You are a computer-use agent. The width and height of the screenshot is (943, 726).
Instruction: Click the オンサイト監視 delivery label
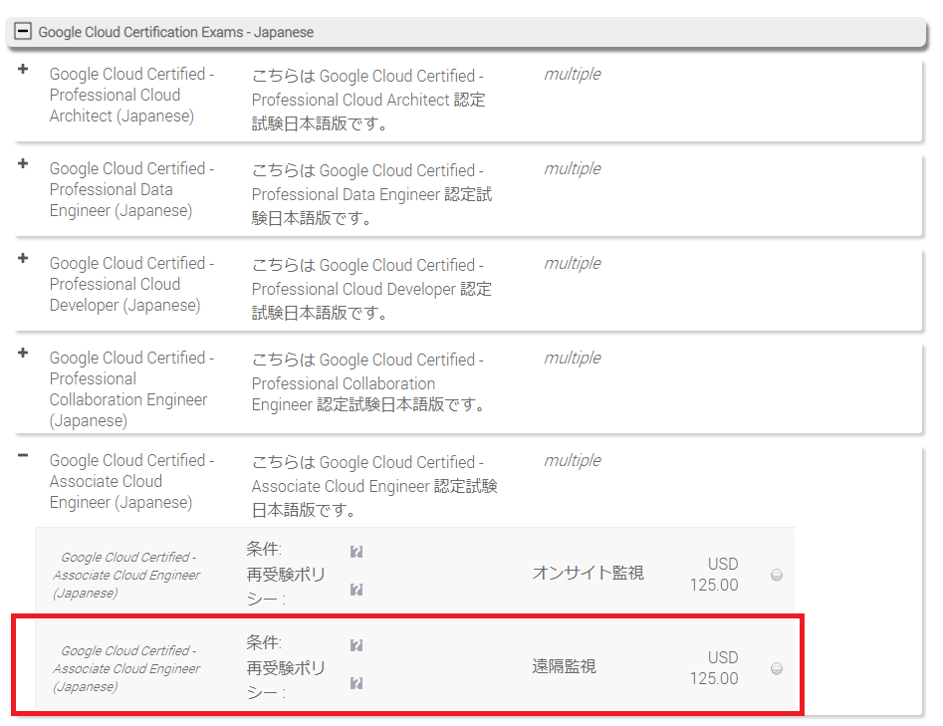(588, 573)
